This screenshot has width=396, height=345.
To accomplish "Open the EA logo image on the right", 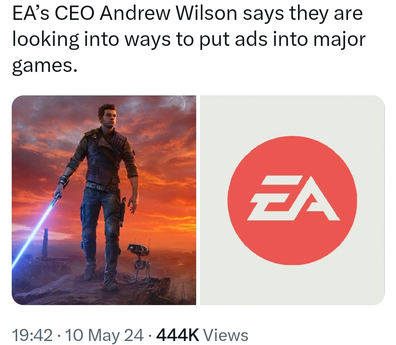I will point(292,200).
